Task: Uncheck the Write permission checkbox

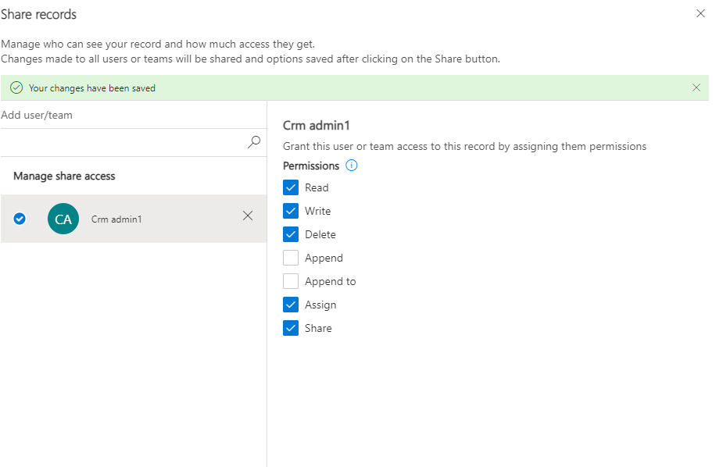Action: click(291, 211)
